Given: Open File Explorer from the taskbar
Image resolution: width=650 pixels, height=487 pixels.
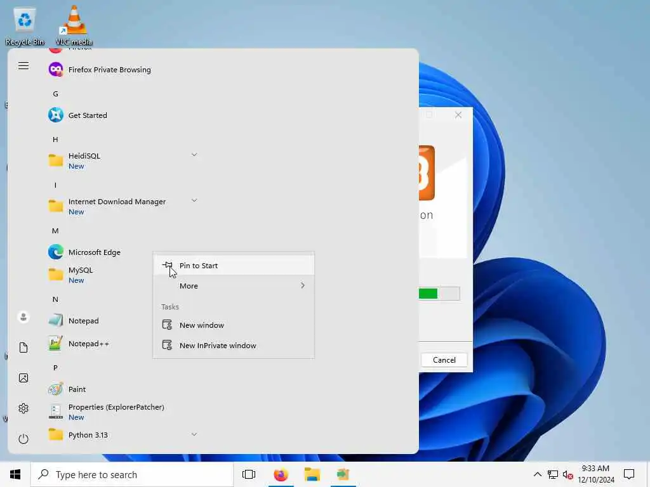Looking at the screenshot, I should [312, 474].
